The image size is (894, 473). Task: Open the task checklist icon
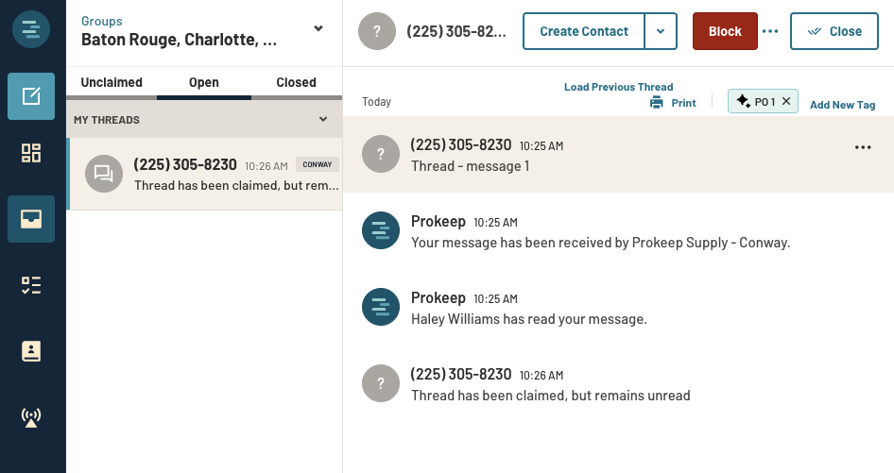[x=31, y=285]
